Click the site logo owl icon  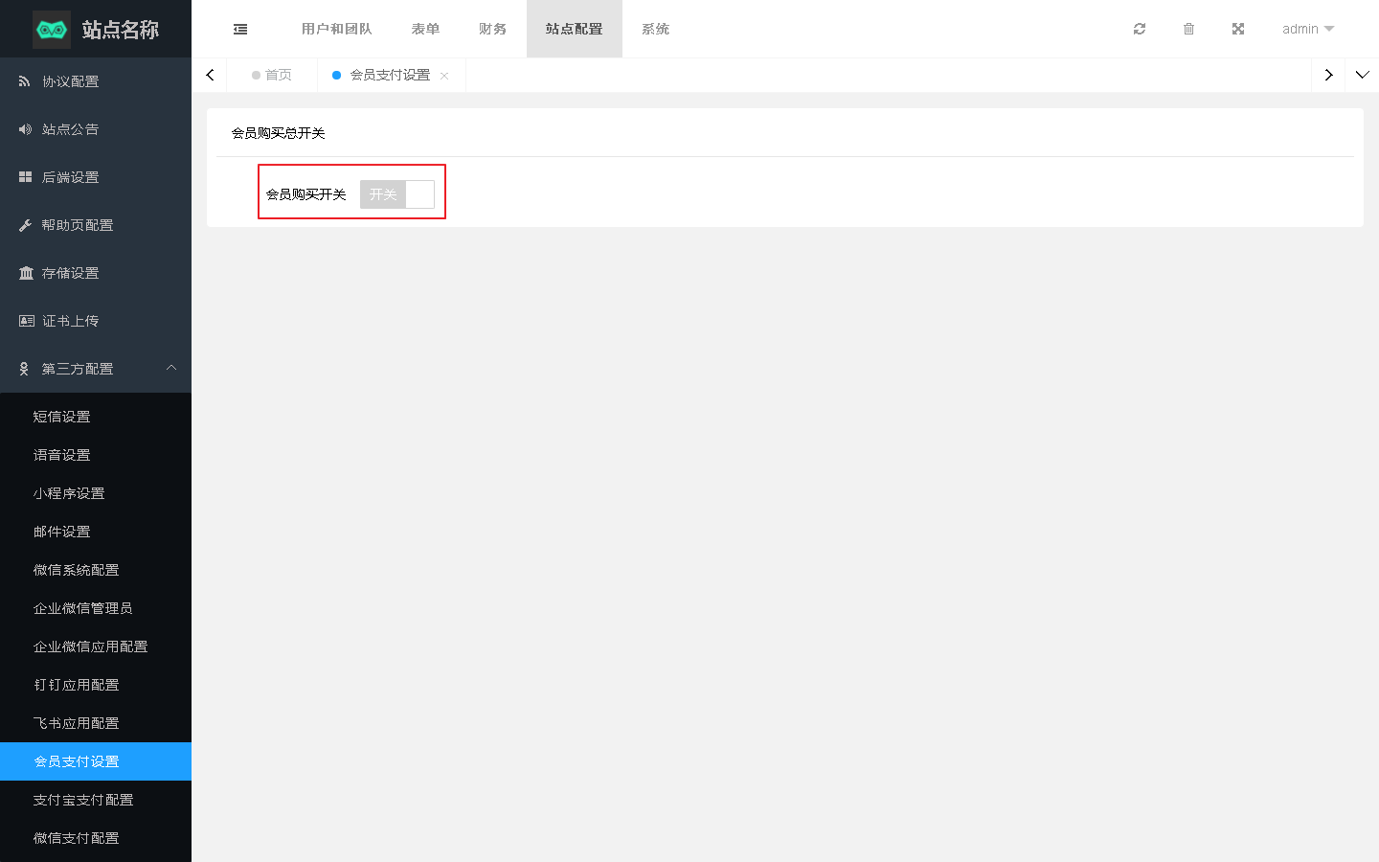tap(52, 30)
